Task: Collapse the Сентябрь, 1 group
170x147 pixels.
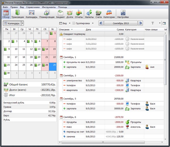Action: pyautogui.click(x=61, y=57)
